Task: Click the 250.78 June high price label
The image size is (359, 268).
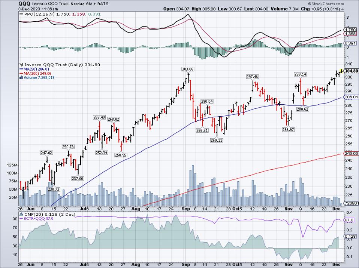Action: coord(68,147)
